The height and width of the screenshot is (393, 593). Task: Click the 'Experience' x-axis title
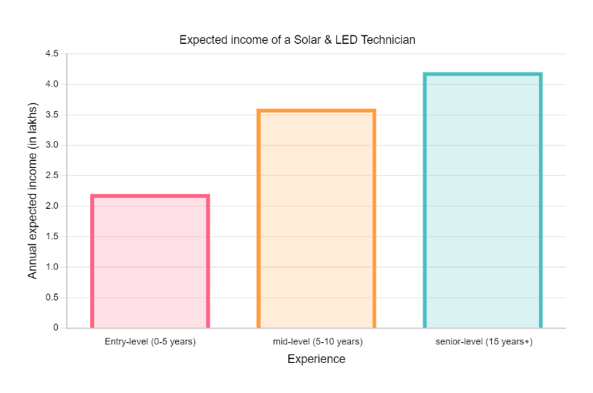(x=316, y=359)
